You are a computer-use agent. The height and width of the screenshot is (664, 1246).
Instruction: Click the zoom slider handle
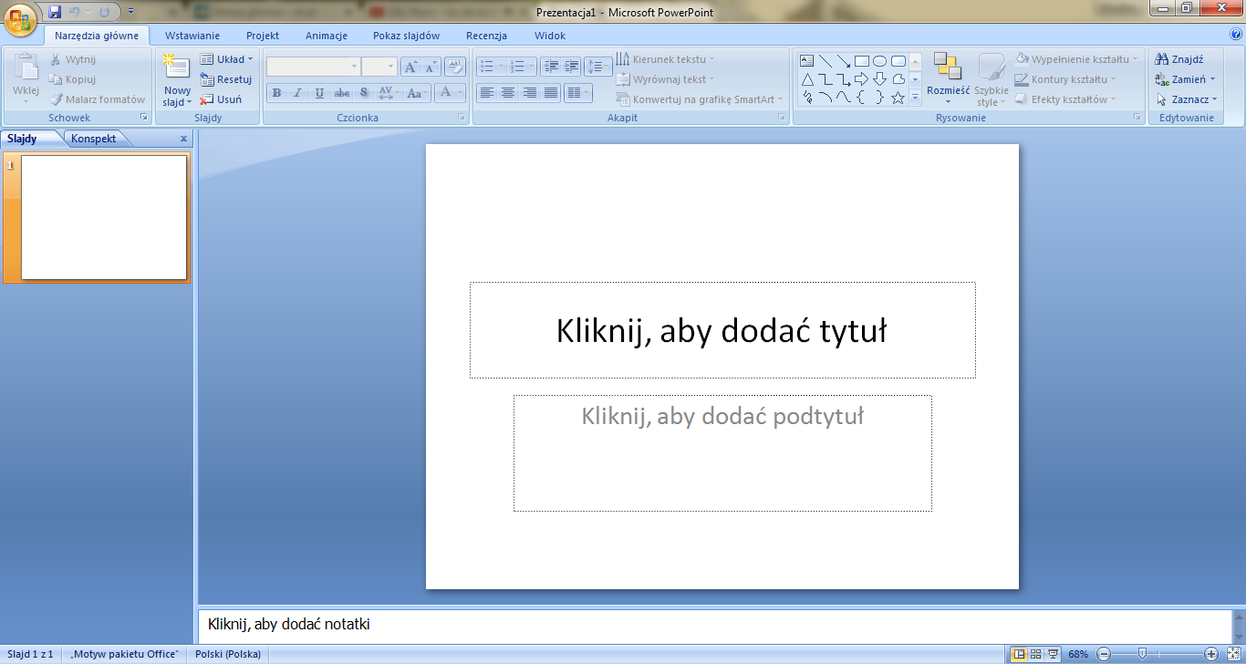click(x=1141, y=654)
